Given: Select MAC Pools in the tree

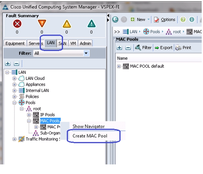Looking at the screenshot, I should 50,121.
